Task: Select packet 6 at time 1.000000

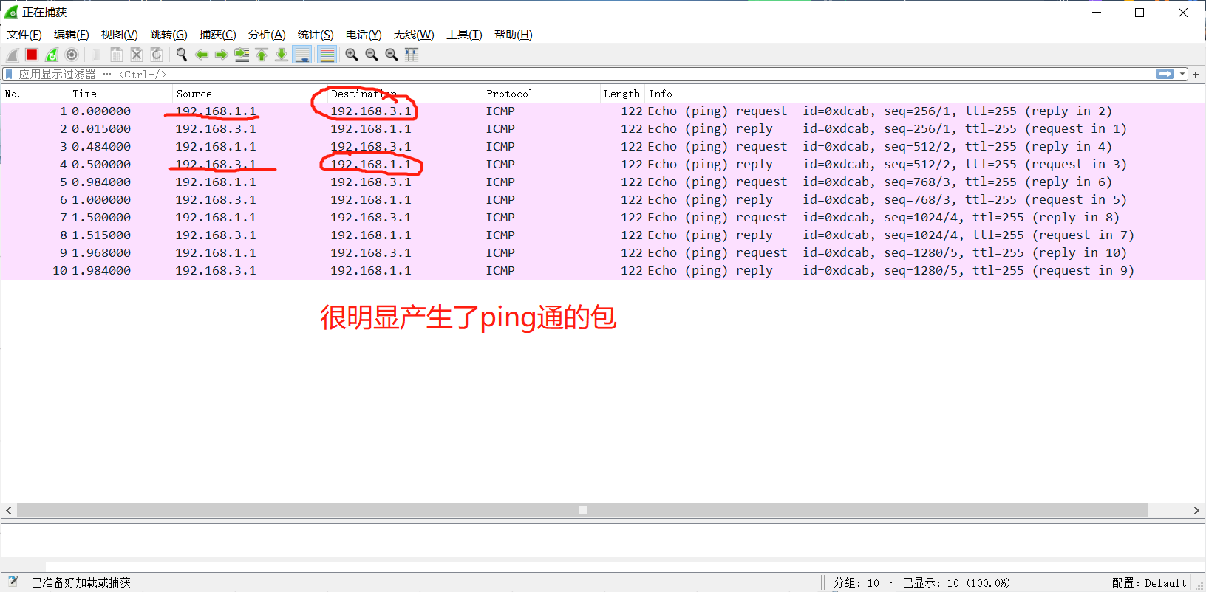Action: pos(602,199)
